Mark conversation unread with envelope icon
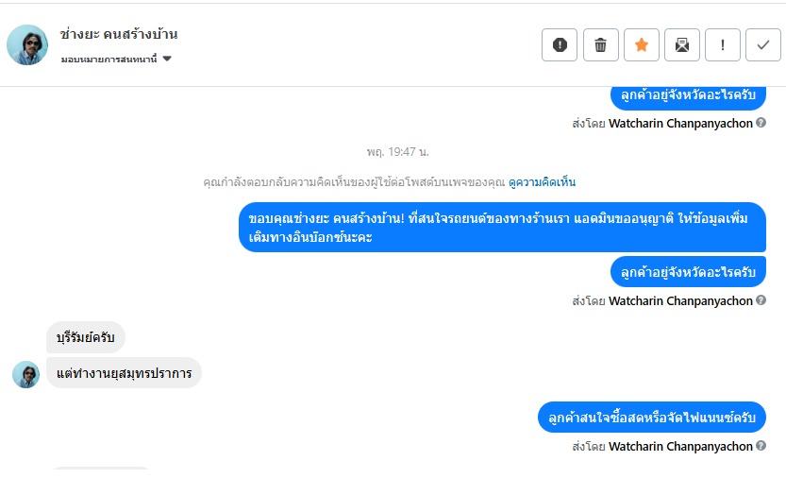 tap(682, 44)
